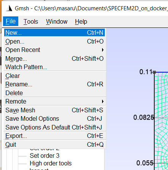
Task: Choose Export... from the File menu
Action: pyautogui.click(x=54, y=136)
